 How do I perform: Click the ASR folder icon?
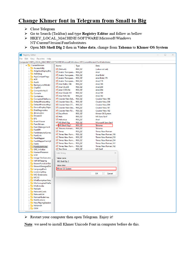32,79
